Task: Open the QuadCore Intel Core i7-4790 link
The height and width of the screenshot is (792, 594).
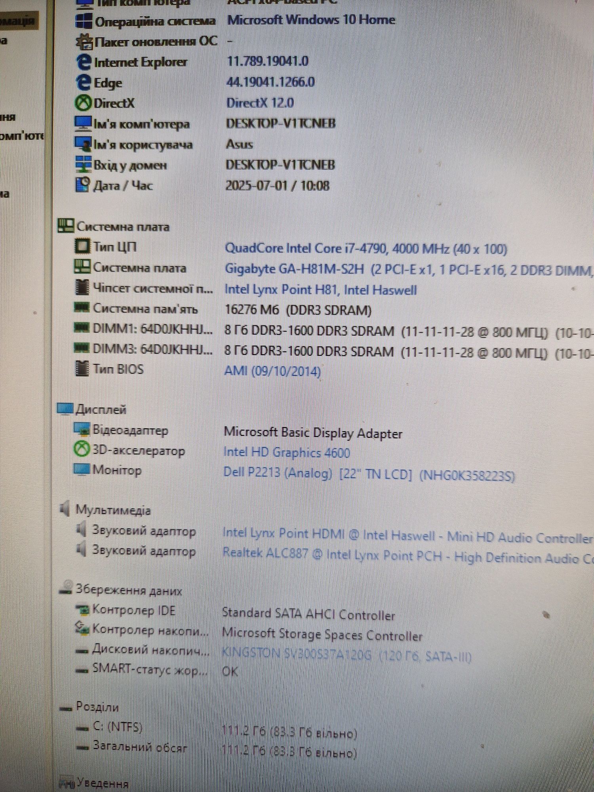Action: point(366,249)
